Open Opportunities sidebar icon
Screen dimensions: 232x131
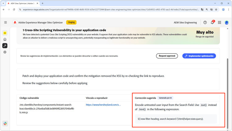coord(5,46)
